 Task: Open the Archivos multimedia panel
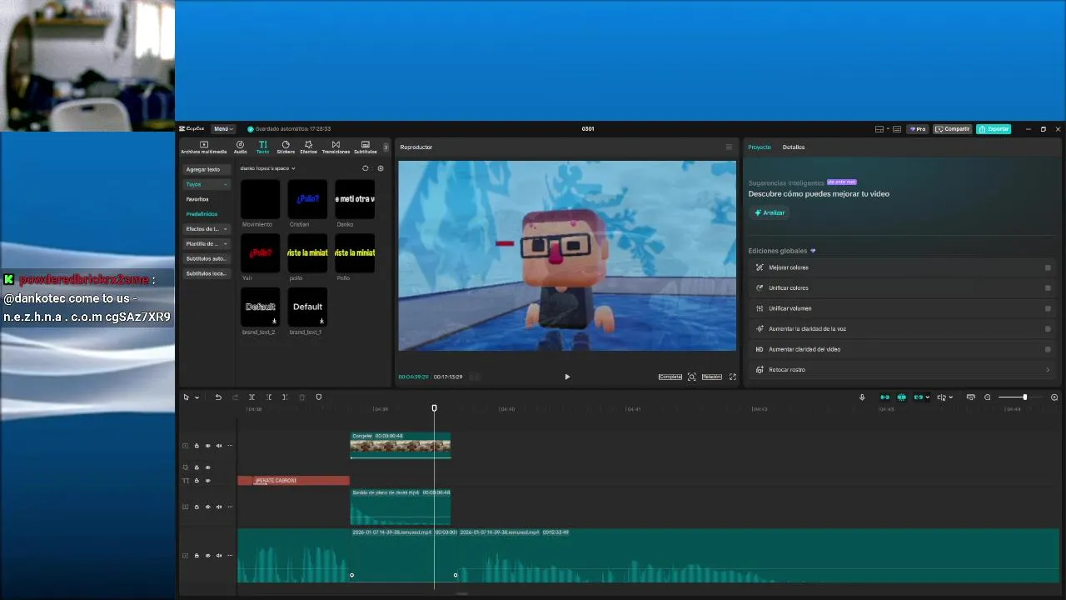204,147
